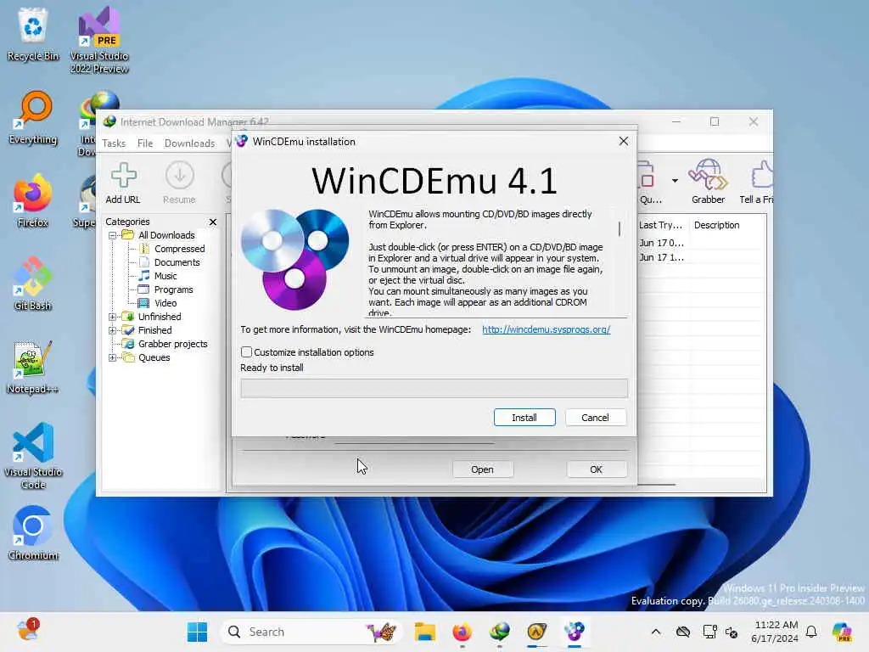Select Grabber projects item
Viewport: 869px width, 652px height.
(x=173, y=344)
